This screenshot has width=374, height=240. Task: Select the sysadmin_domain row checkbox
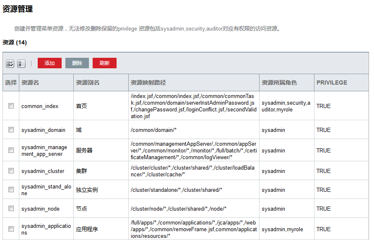click(x=11, y=130)
